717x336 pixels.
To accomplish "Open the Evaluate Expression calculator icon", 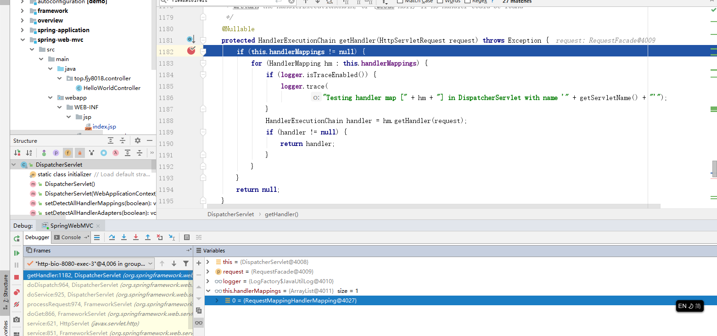I will pyautogui.click(x=187, y=237).
